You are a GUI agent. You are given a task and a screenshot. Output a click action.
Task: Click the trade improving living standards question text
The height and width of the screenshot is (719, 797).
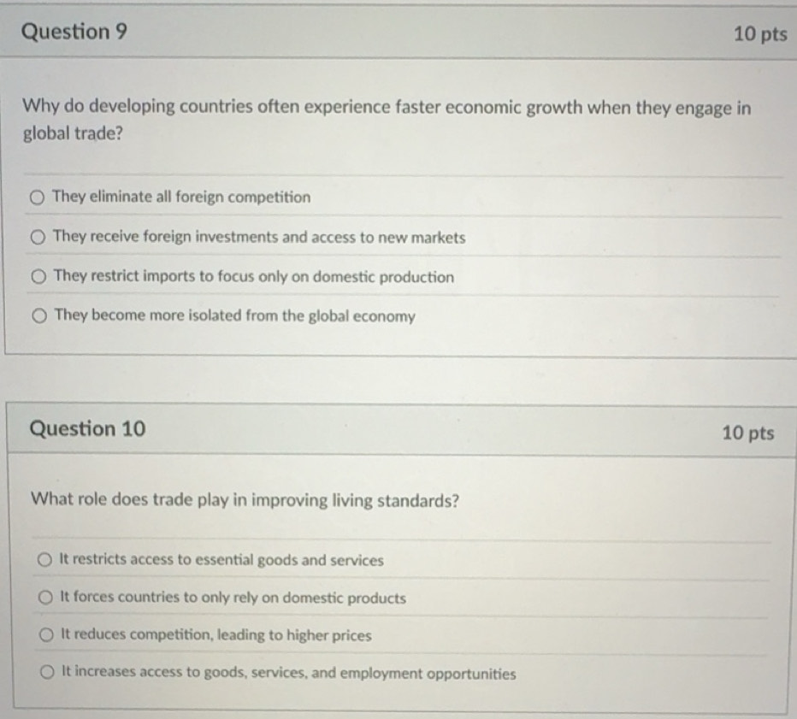(245, 500)
